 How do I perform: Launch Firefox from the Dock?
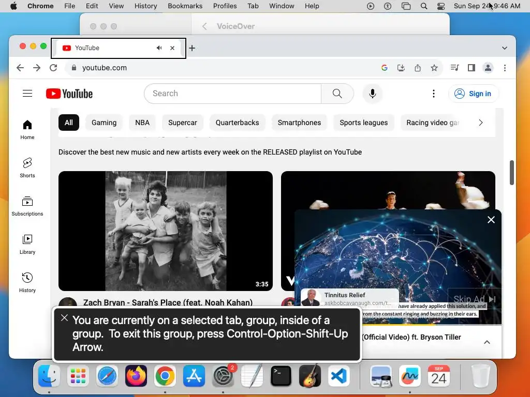pos(136,376)
